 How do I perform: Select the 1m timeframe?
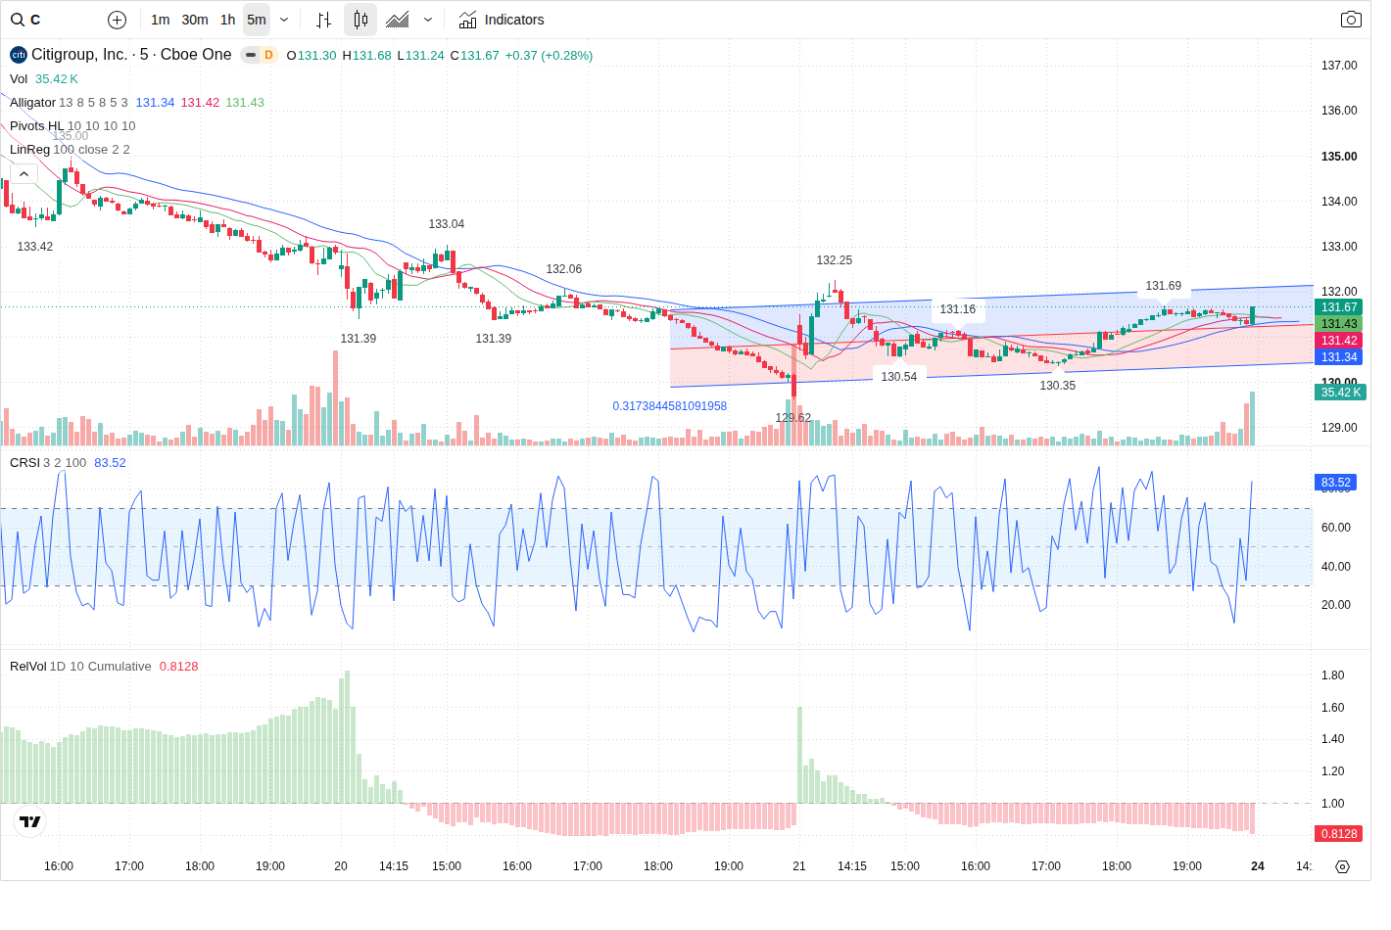pyautogui.click(x=160, y=20)
